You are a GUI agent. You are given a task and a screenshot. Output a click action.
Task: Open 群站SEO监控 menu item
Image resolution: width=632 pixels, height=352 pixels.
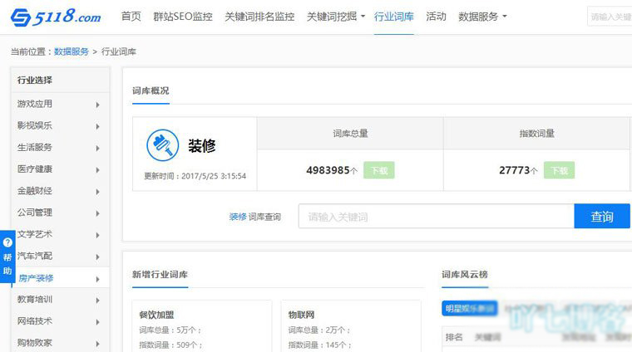182,17
